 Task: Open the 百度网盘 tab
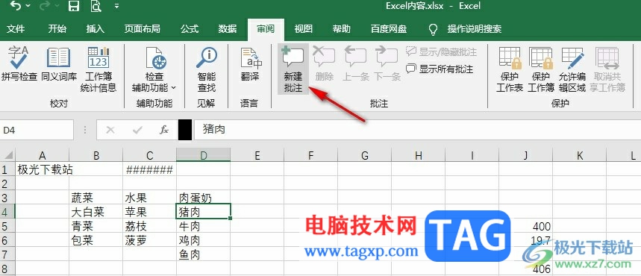(389, 29)
